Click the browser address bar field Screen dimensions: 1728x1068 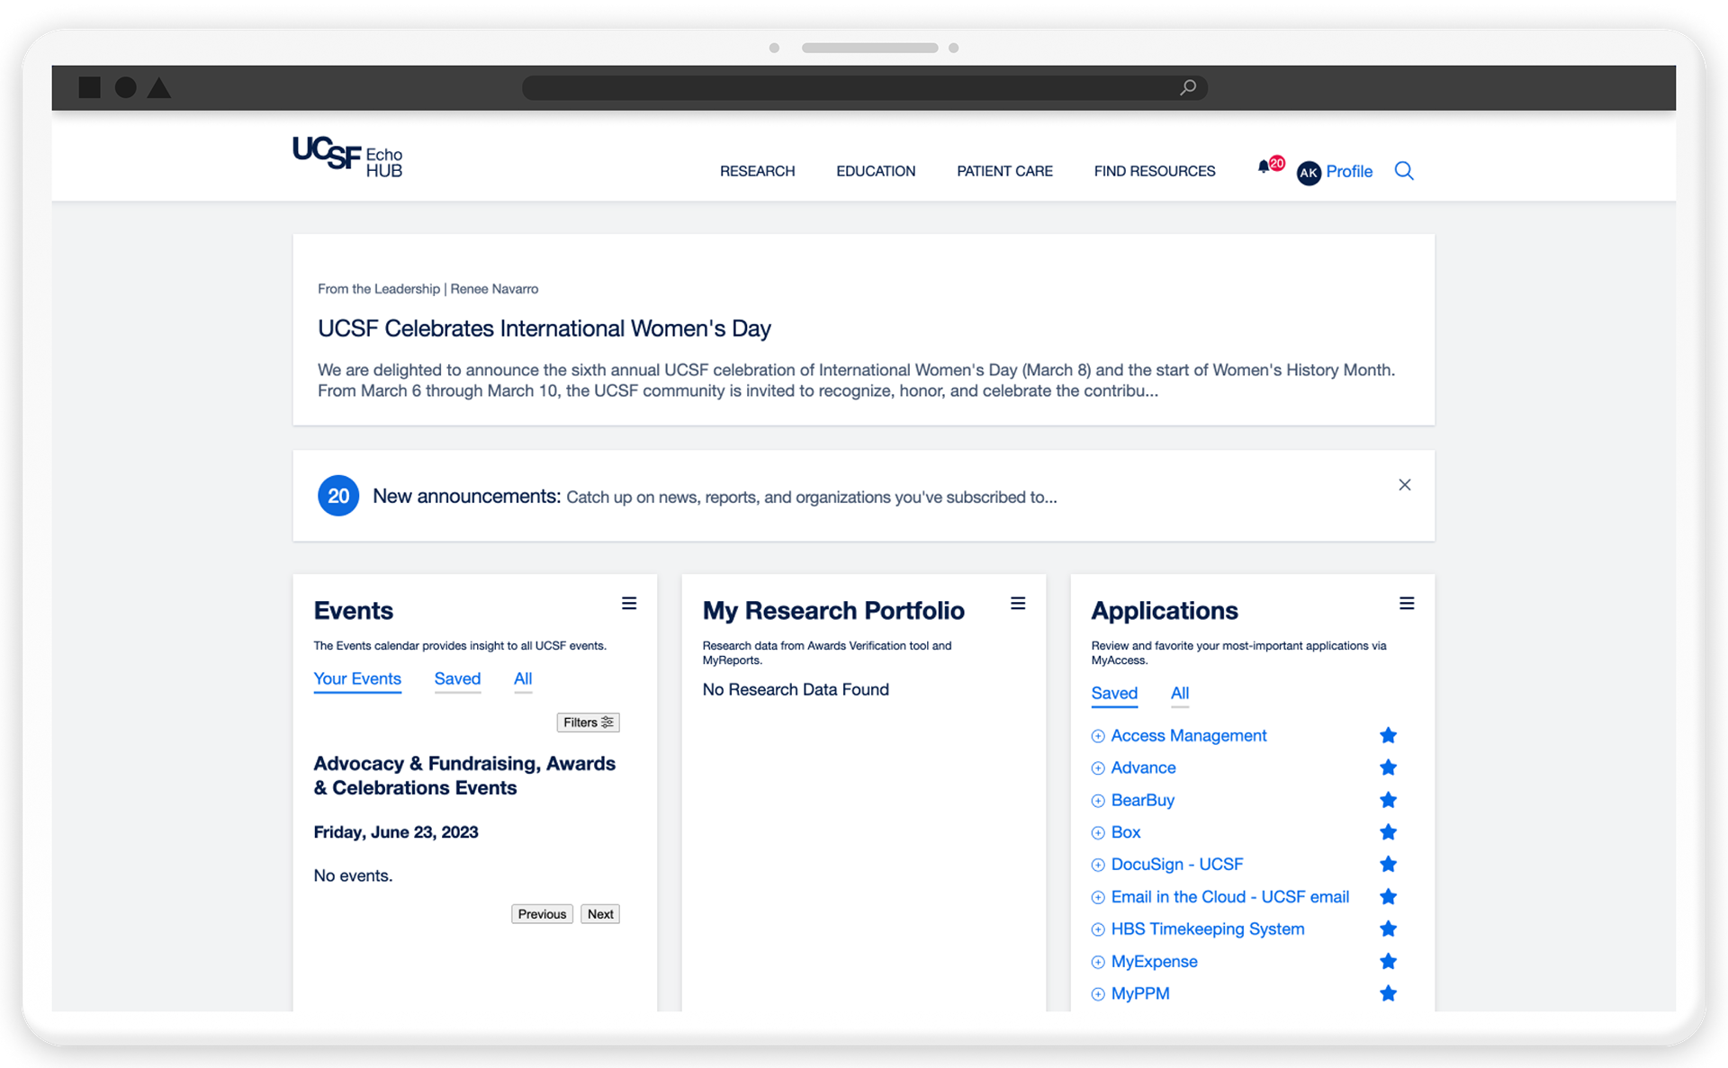865,87
